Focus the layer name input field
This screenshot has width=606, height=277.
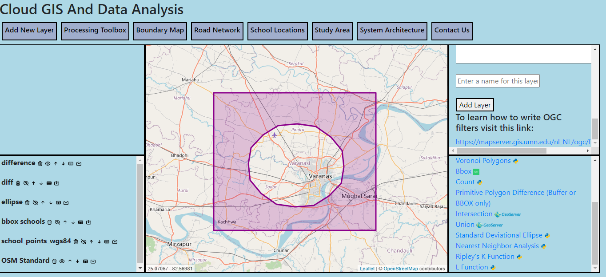[x=498, y=81]
